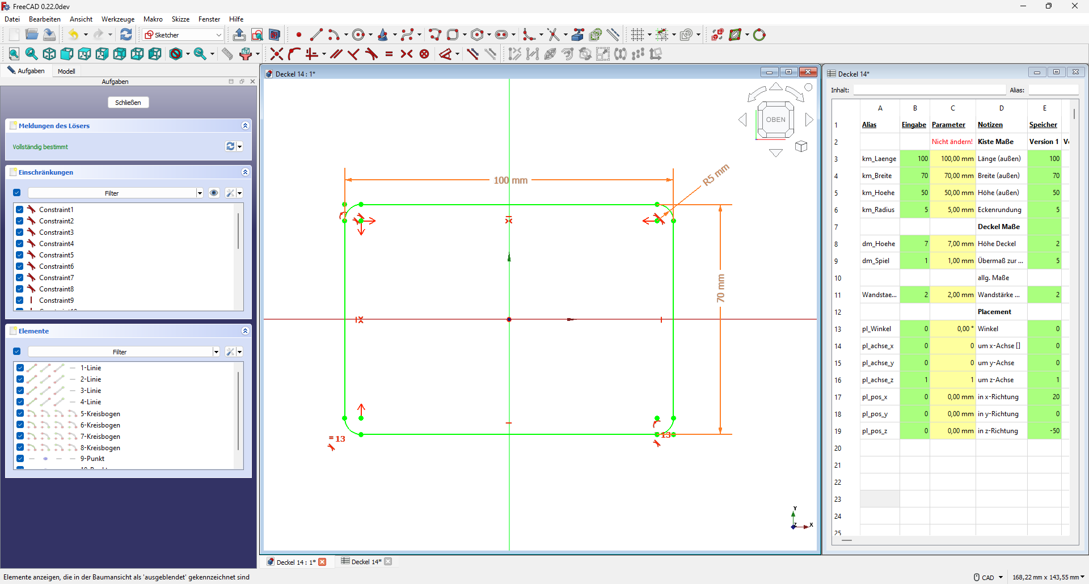
Task: Toggle the eye visibility icon in Einschränkungen
Action: tap(214, 193)
